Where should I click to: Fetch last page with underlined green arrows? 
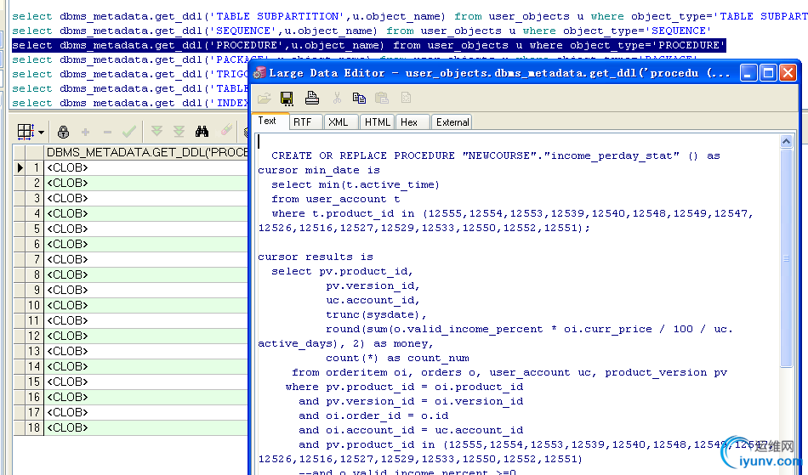179,132
